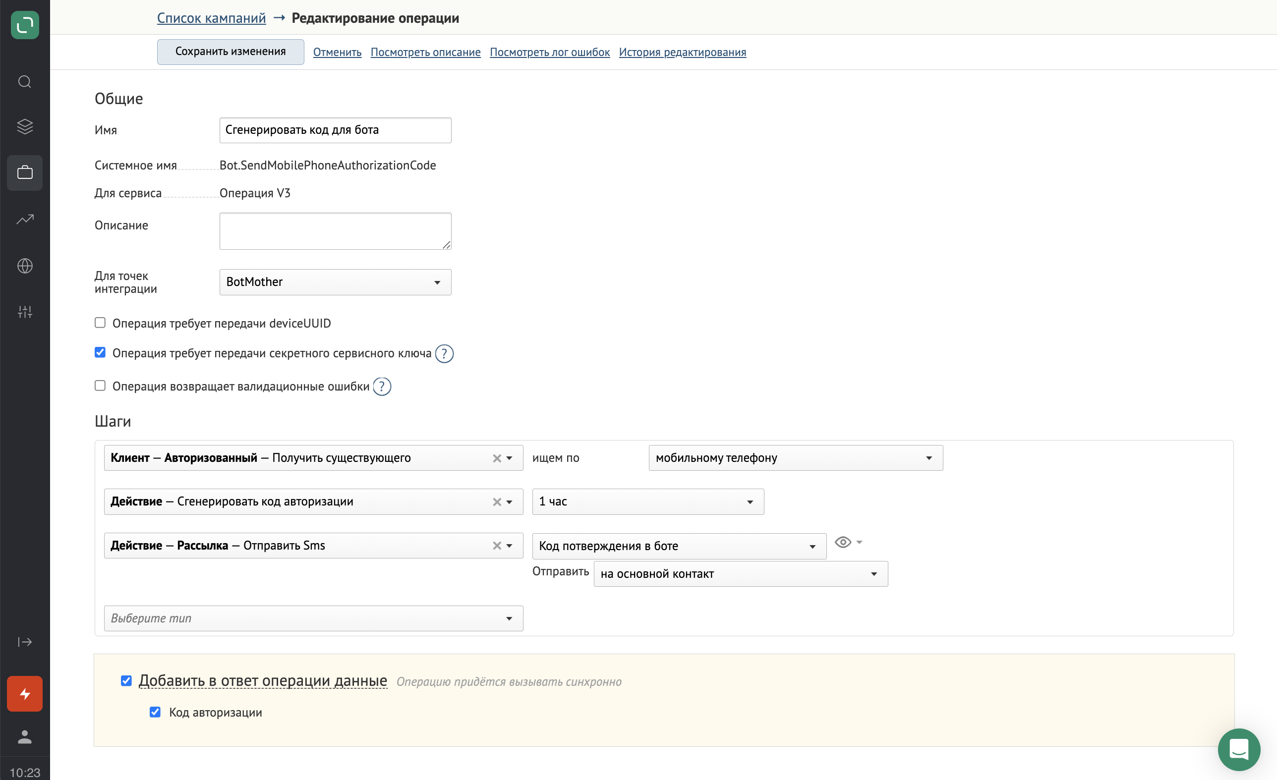Click the green app logo icon

pyautogui.click(x=25, y=25)
